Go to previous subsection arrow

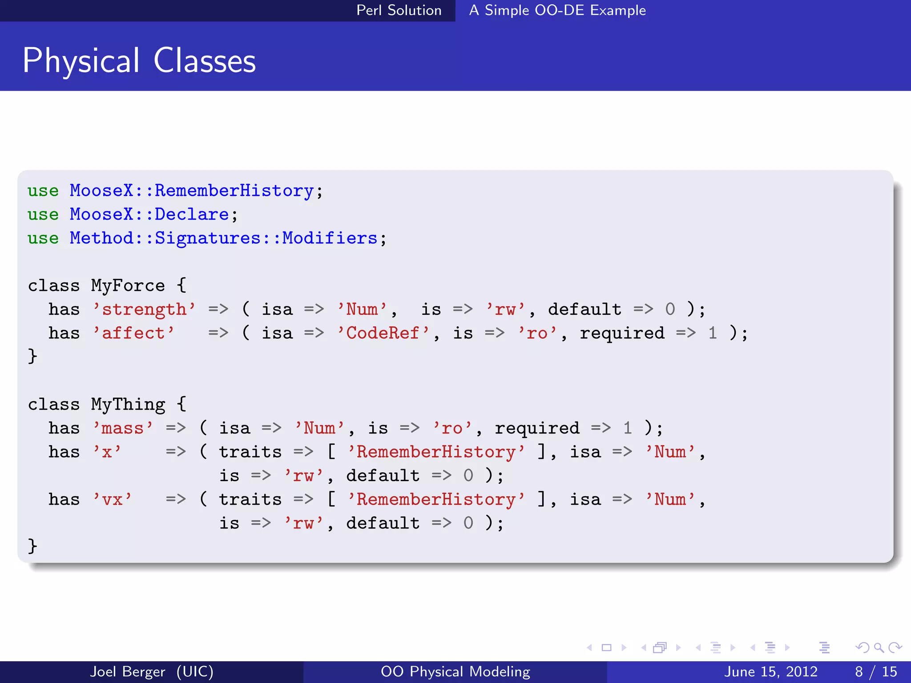(x=698, y=648)
